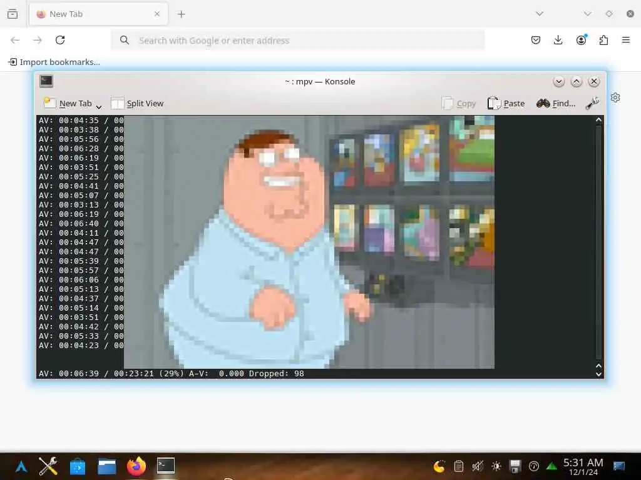Select the New Tab browser tab

[x=98, y=14]
